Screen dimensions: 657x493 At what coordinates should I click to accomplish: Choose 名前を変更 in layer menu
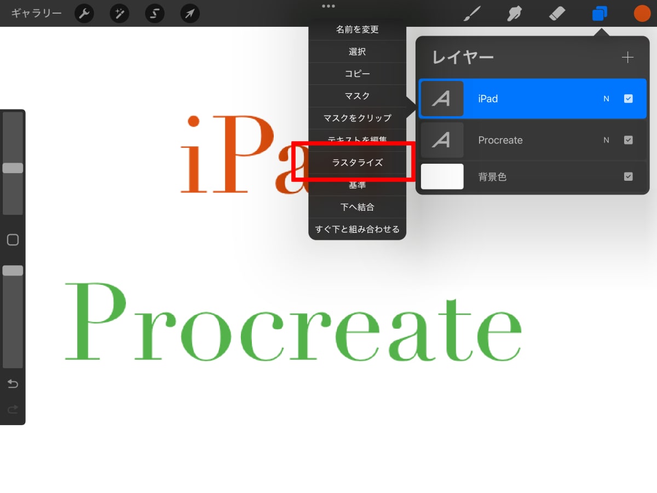358,30
